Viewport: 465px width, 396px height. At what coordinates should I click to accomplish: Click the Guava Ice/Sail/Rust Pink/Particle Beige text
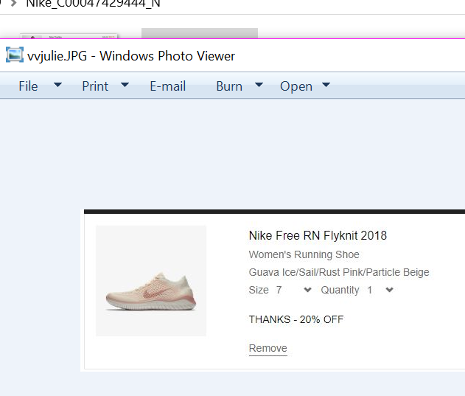[339, 272]
